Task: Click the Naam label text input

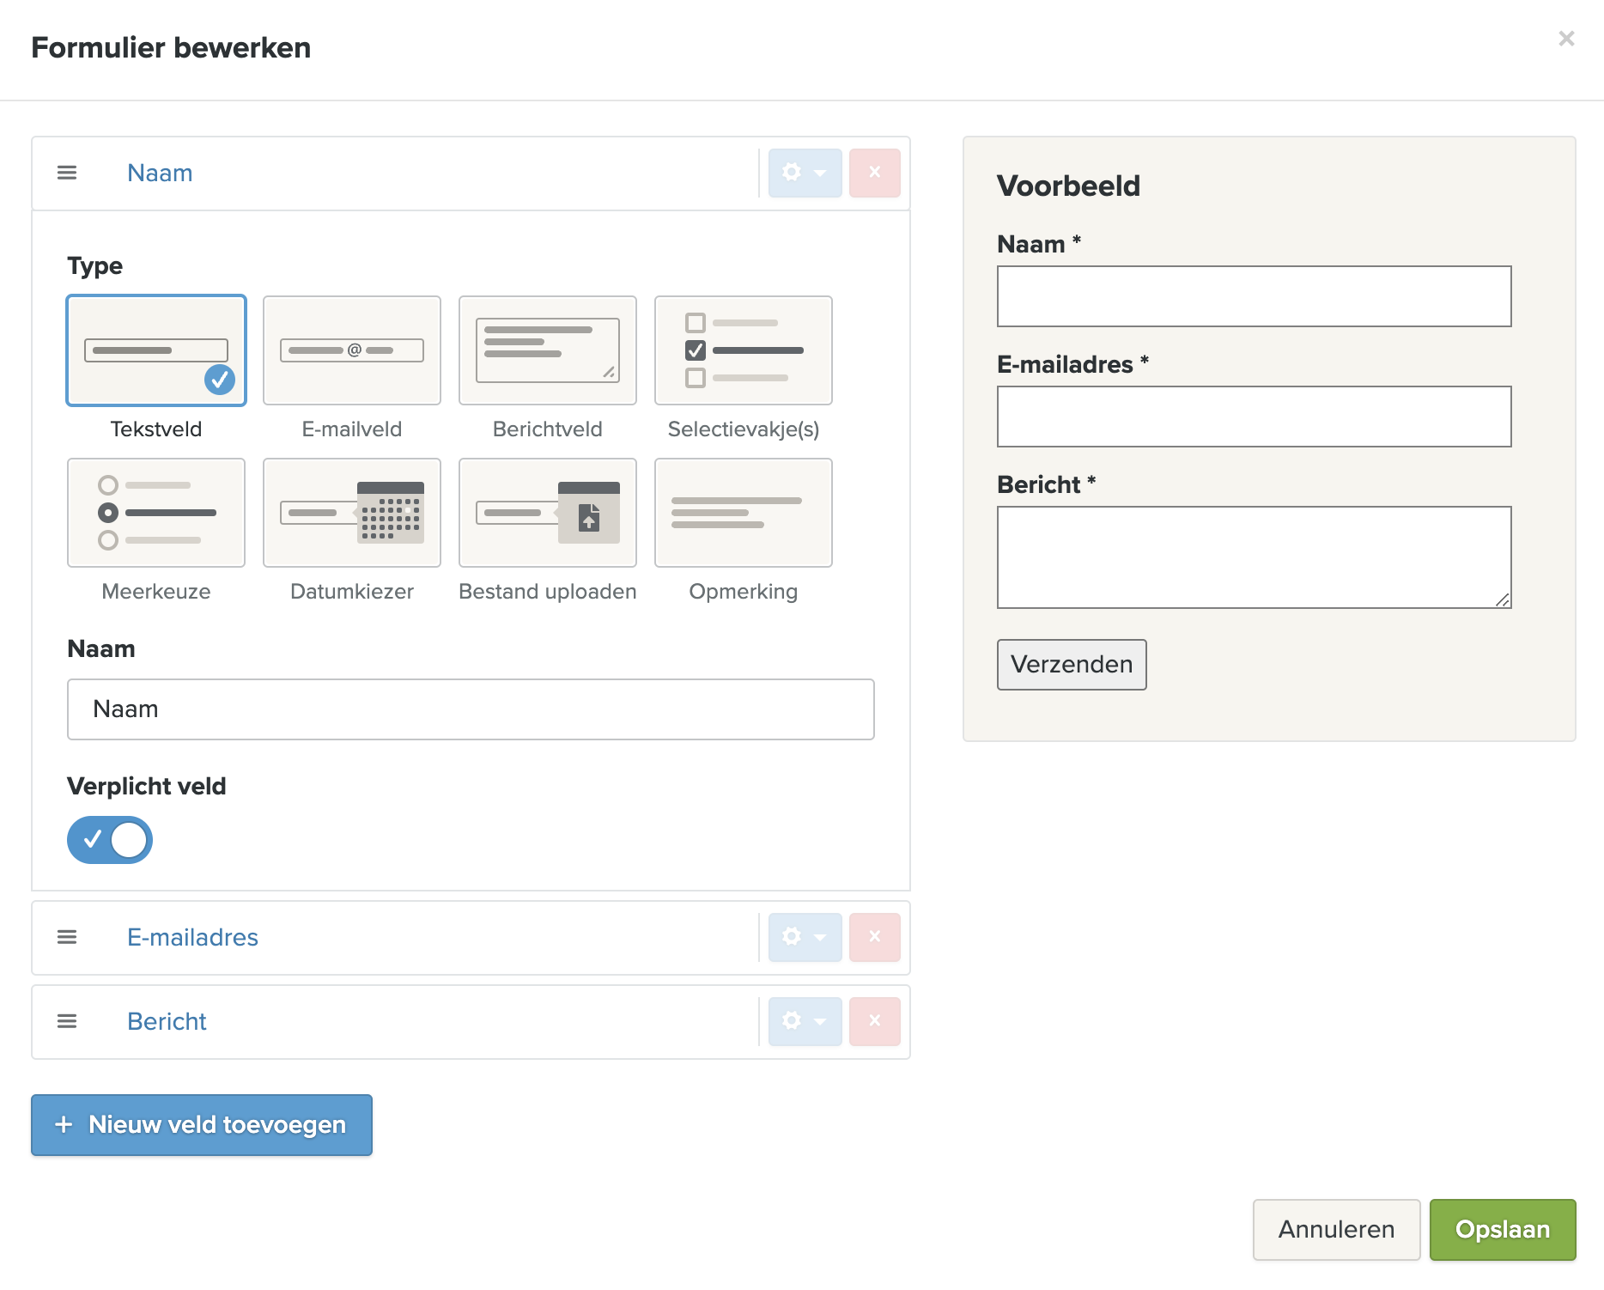Action: click(471, 709)
